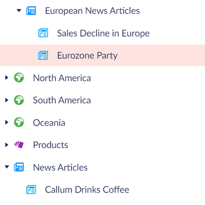Open the Callum Drinks Coffee article

(87, 189)
